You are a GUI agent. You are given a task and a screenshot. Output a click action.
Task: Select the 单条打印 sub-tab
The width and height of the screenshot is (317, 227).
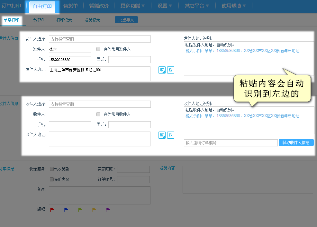12,20
